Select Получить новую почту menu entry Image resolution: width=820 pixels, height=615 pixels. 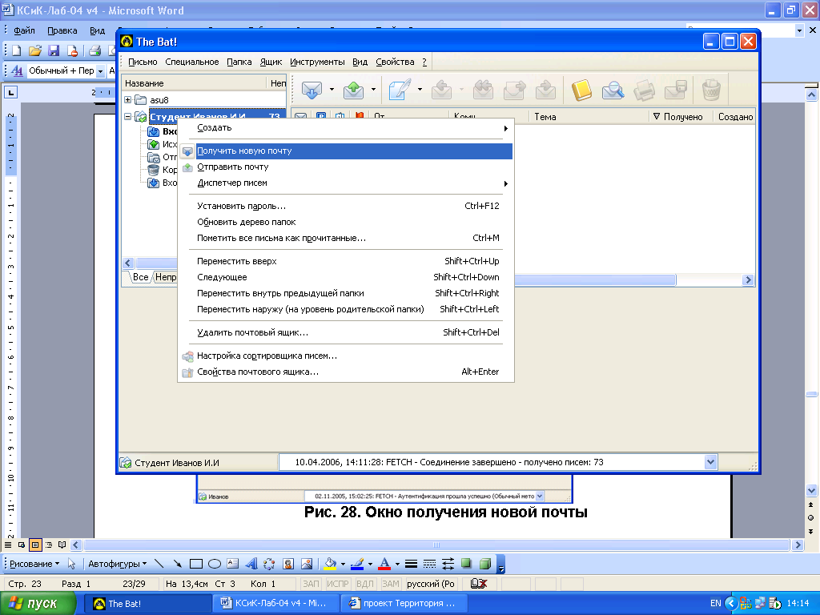345,151
